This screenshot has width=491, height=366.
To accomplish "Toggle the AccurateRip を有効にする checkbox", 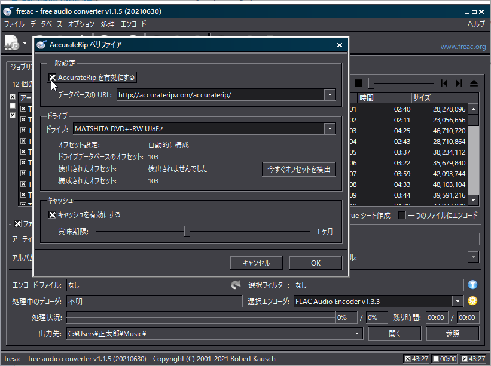I will 53,76.
